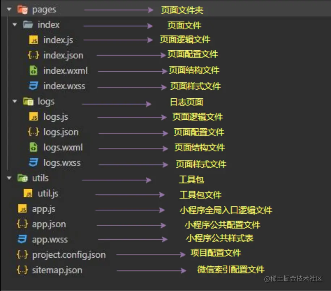Click the braces icon beside index.json
The width and height of the screenshot is (331, 291).
click(33, 55)
